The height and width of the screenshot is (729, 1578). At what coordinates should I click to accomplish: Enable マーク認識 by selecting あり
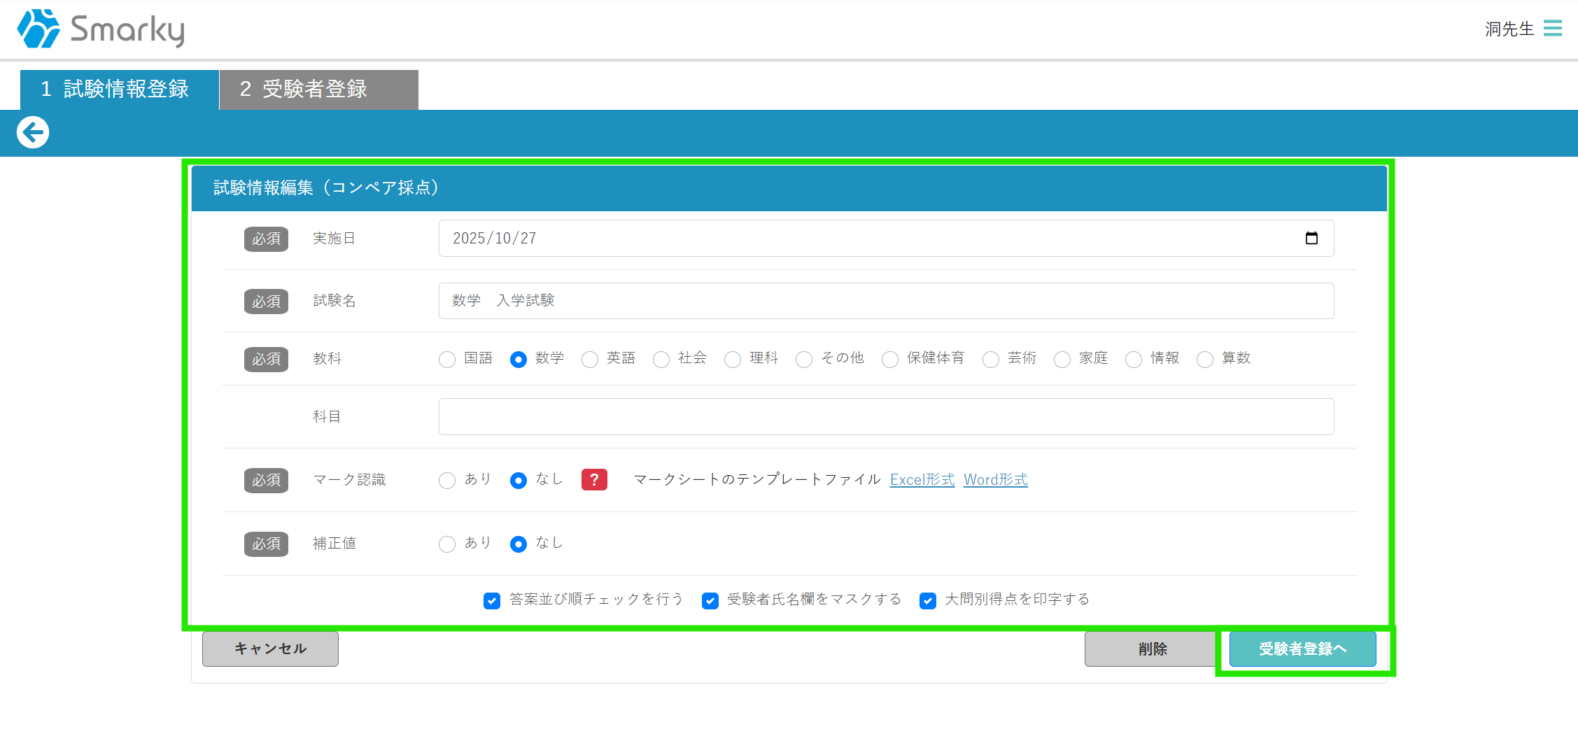coord(447,481)
